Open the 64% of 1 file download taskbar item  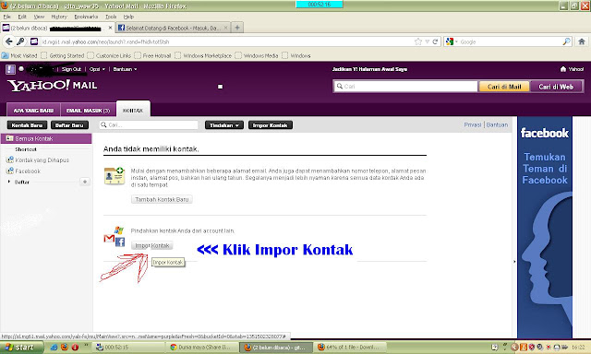tap(350, 347)
